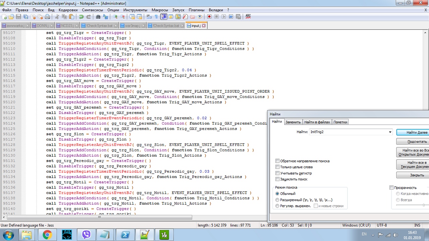Image resolution: width=429 pixels, height=241 pixels.
Task: Expand the "Найти" search history dropdown
Action: 390,132
